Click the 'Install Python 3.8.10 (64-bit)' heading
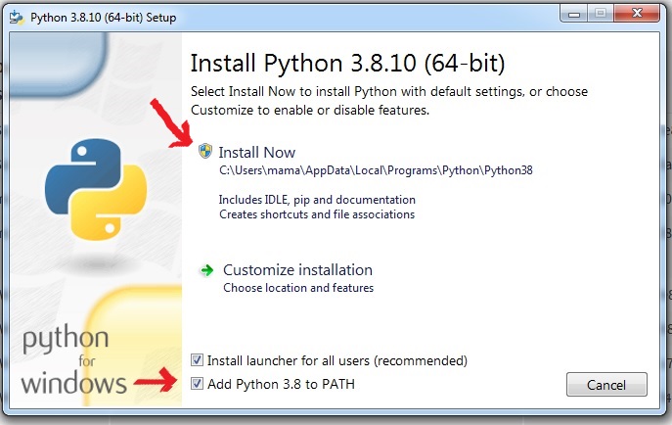Viewport: 672px width, 425px height. point(347,64)
